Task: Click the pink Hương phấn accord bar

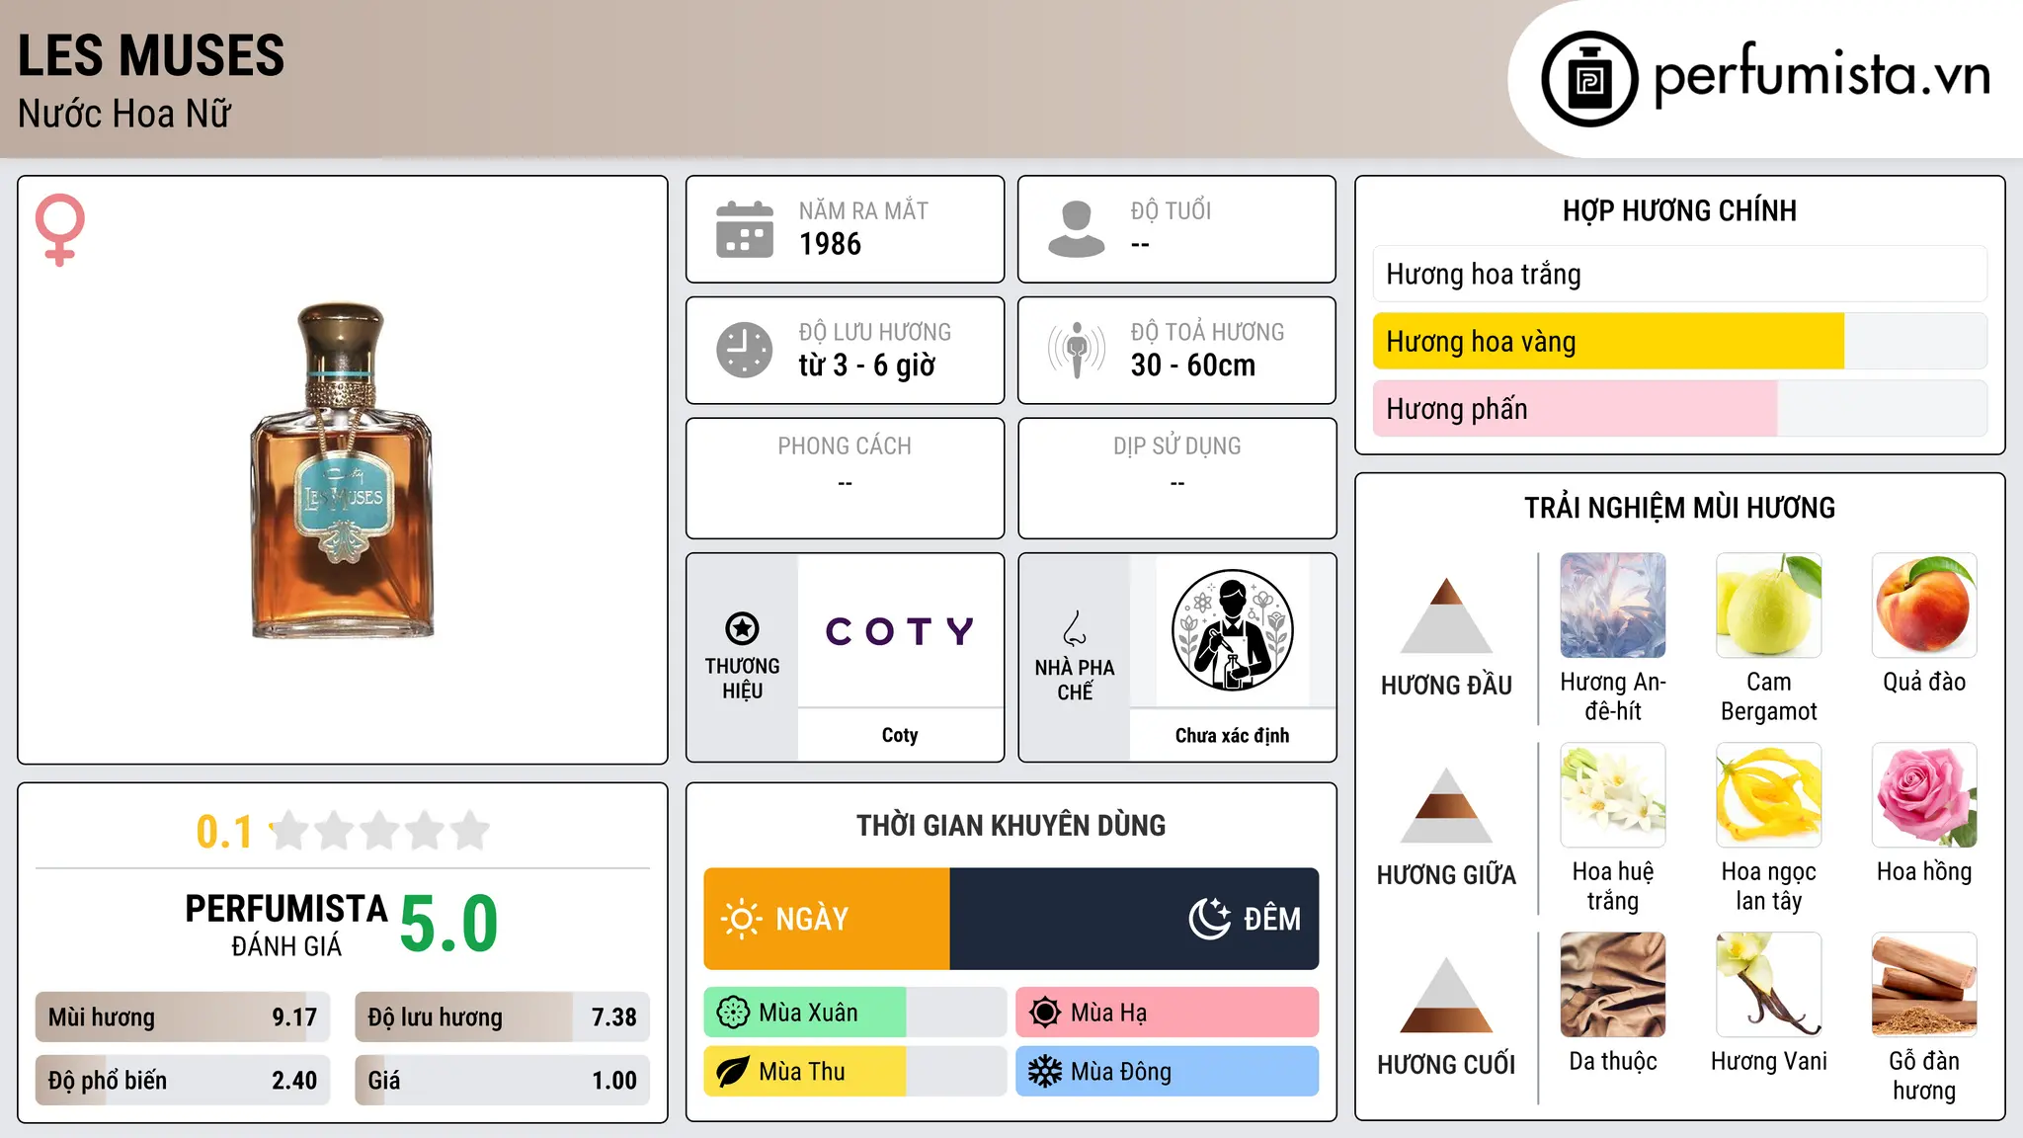Action: click(1680, 408)
